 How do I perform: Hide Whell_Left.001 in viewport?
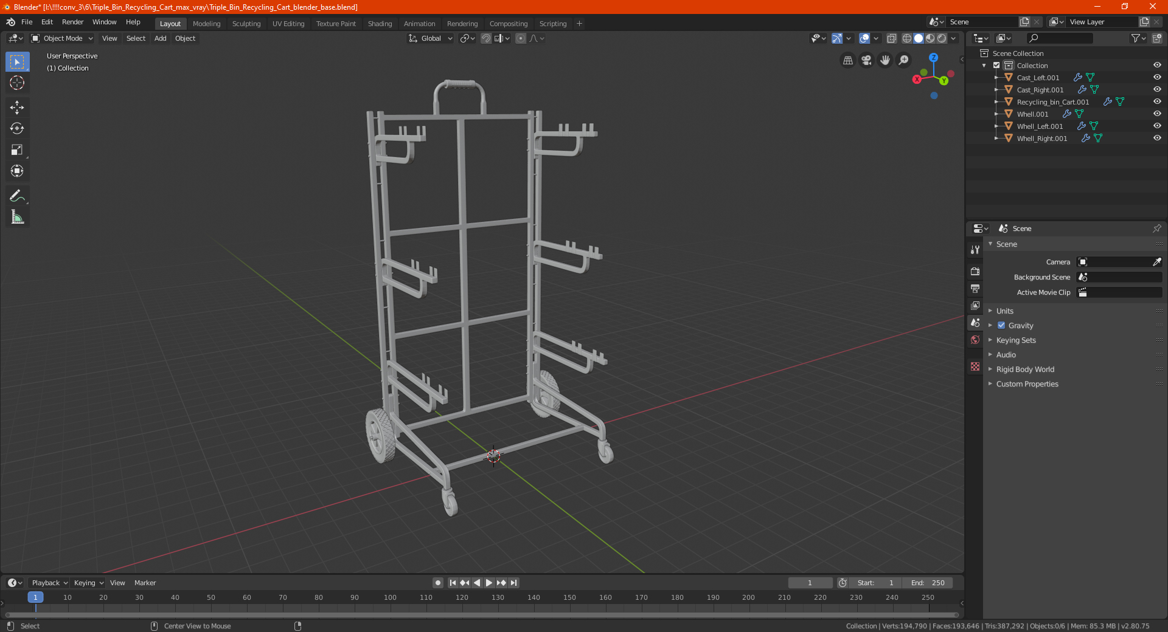(1157, 126)
